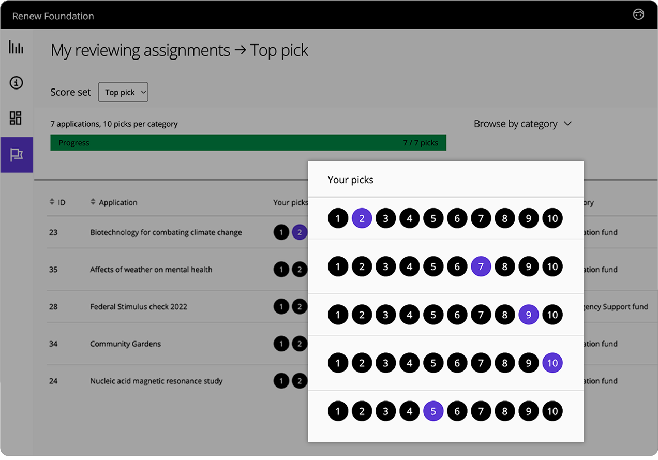The width and height of the screenshot is (658, 460).
Task: Select pick 2 in first row of popup
Action: (x=362, y=218)
